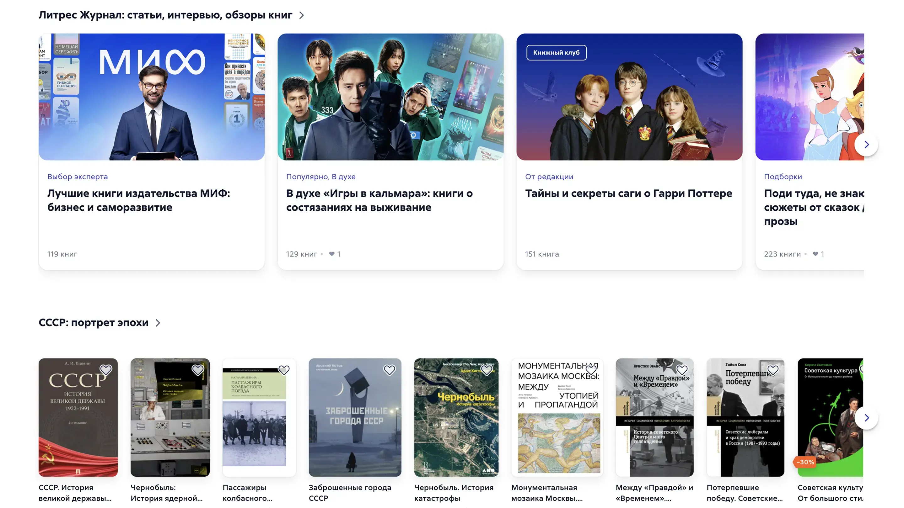
Task: Open the МИФ publisher article image
Action: 152,97
